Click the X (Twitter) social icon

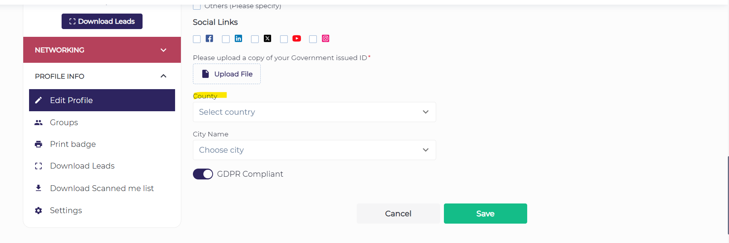pyautogui.click(x=267, y=38)
